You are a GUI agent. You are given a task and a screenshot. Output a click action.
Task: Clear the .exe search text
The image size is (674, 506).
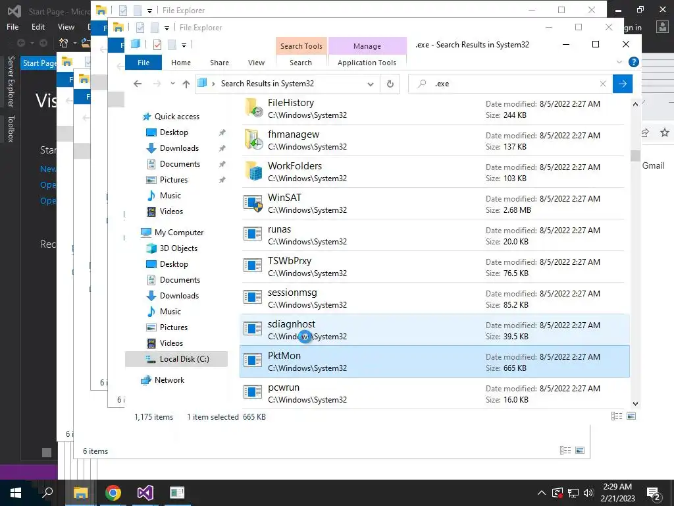pos(603,84)
